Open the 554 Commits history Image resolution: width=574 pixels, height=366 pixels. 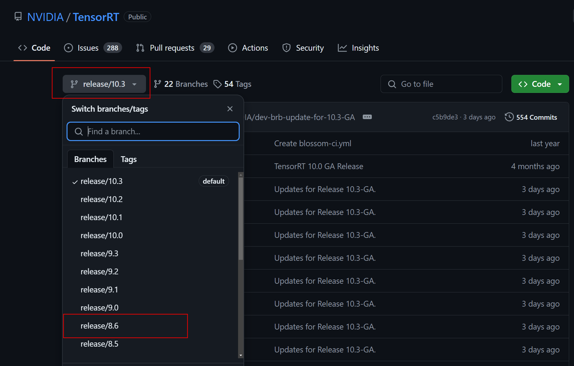coord(531,117)
